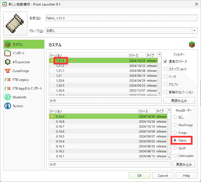The height and width of the screenshot is (182, 201).
Task: Click the 検索 box under the Minecraft versions
Action: pyautogui.click(x=105, y=101)
